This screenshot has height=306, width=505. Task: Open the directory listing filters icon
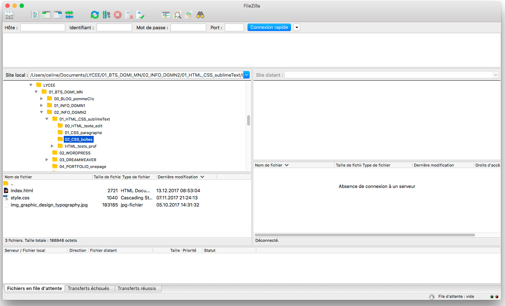[166, 15]
